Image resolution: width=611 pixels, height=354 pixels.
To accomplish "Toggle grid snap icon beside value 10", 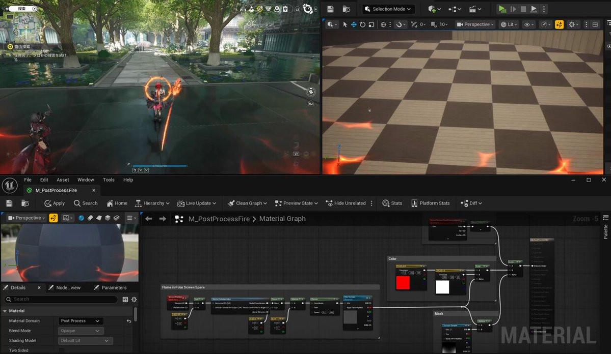I will click(x=434, y=24).
